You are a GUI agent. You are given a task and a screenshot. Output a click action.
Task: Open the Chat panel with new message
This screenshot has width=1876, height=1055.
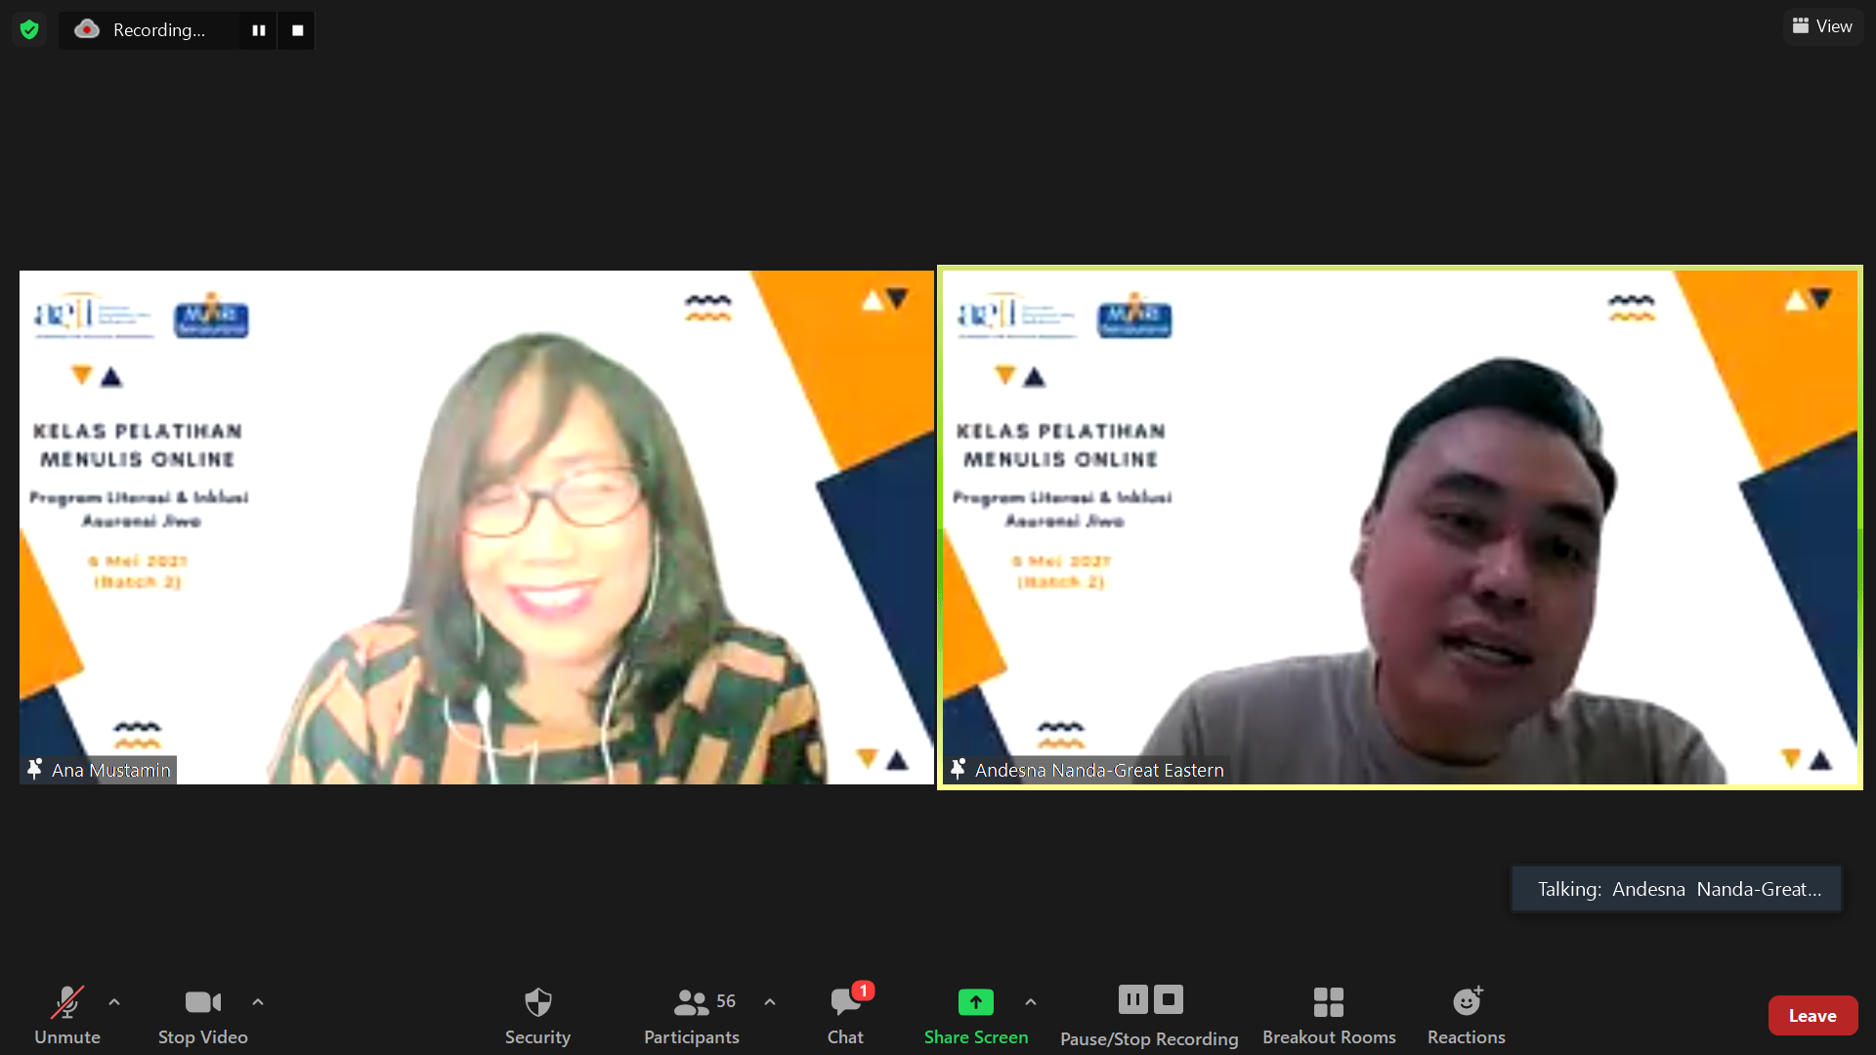point(845,1015)
